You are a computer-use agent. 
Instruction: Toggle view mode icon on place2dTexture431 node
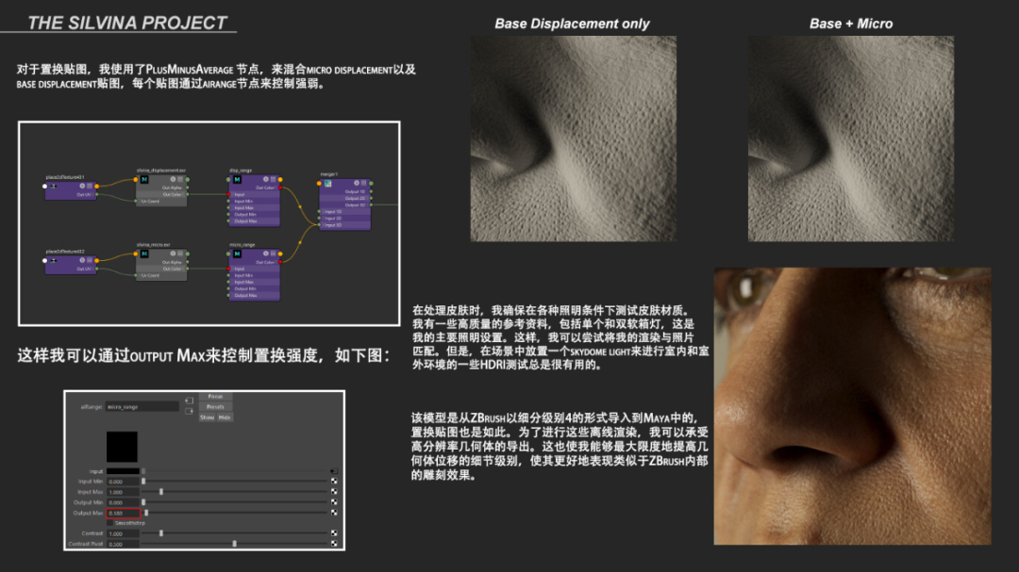[89, 186]
